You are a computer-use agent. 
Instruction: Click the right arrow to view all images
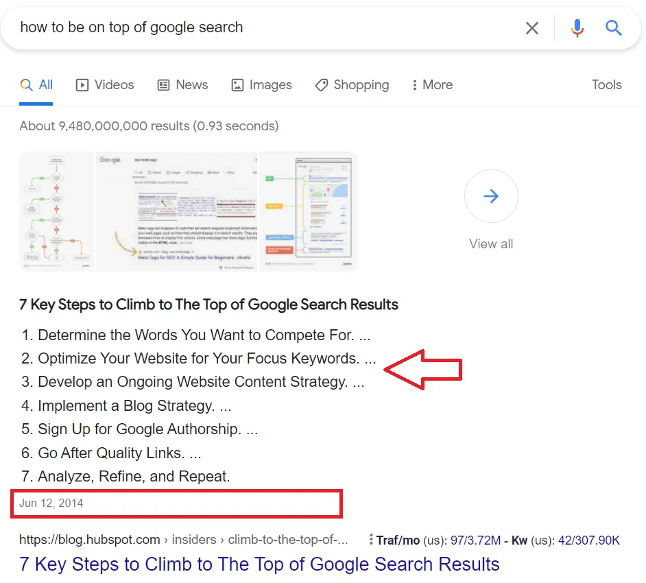pos(491,197)
